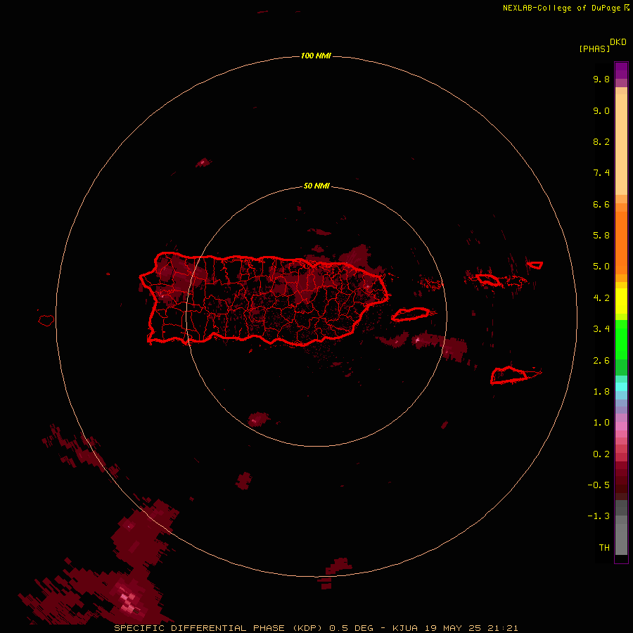This screenshot has height=633, width=633.
Task: Click the bright echo core south of Vieques
Action: point(418,340)
